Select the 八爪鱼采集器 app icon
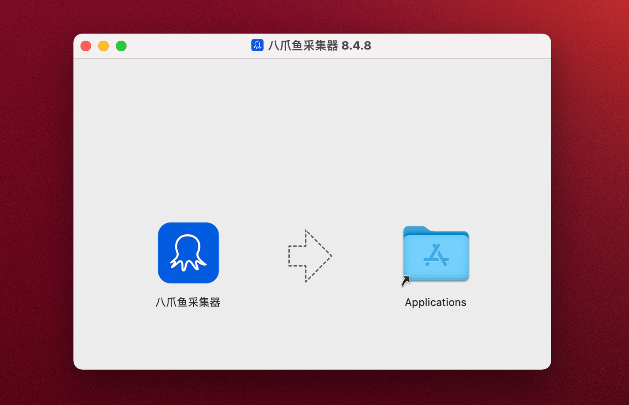This screenshot has width=629, height=405. pos(188,253)
